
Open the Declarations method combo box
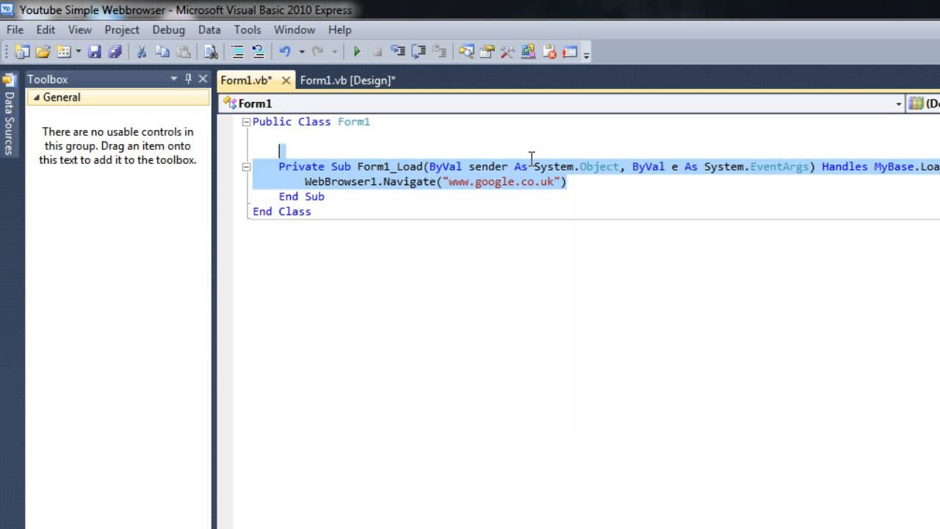pyautogui.click(x=924, y=104)
